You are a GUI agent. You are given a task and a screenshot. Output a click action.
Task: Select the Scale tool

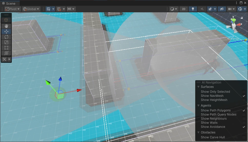coord(6,42)
